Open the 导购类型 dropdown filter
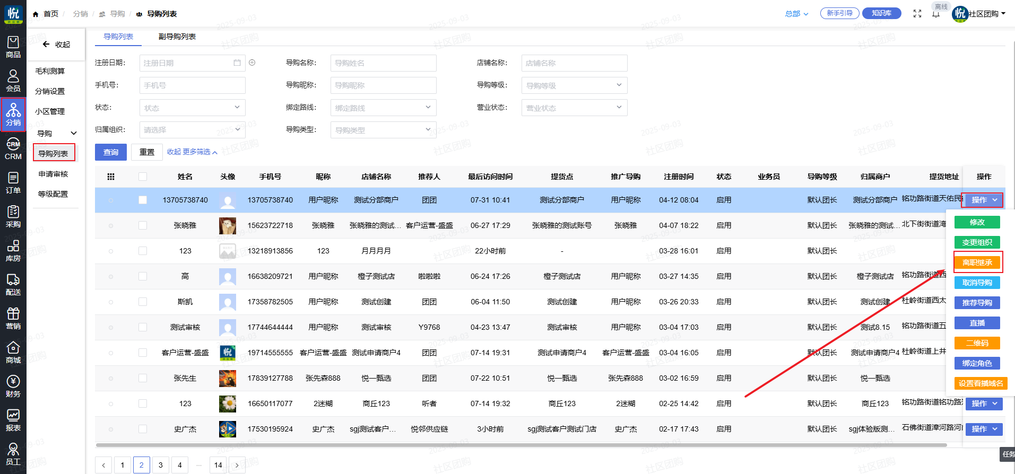The image size is (1015, 474). coord(384,130)
